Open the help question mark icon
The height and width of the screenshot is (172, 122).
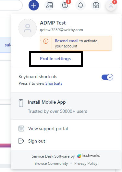(65, 5)
